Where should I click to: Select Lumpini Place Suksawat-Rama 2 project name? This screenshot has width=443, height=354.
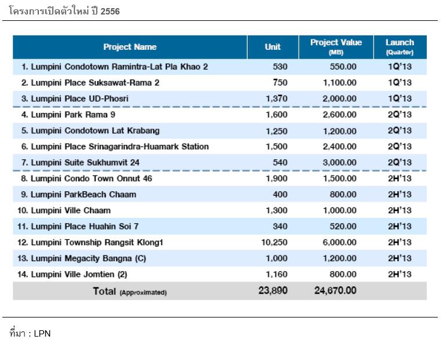point(90,83)
